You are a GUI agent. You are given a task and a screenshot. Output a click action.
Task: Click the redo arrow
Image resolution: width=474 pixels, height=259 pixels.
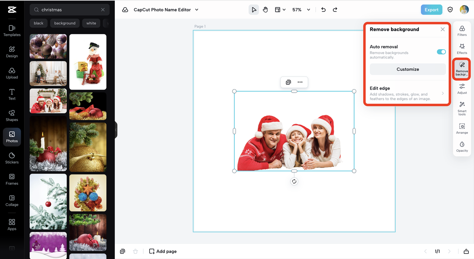pos(335,10)
